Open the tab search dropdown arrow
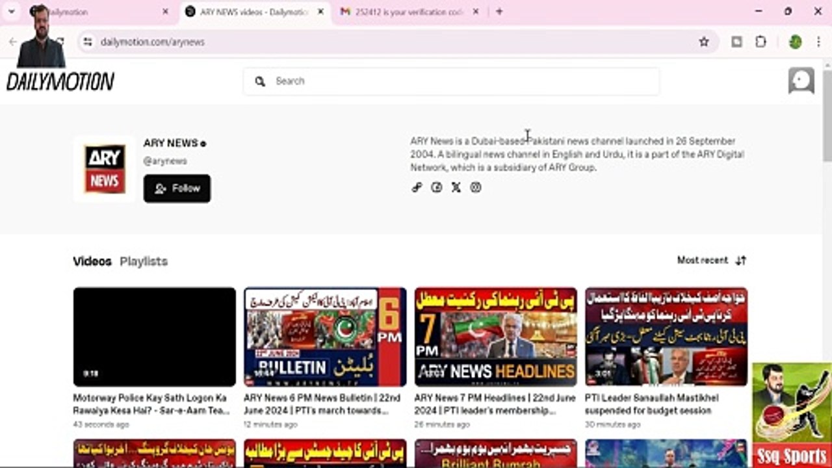Viewport: 832px width, 468px height. (12, 12)
